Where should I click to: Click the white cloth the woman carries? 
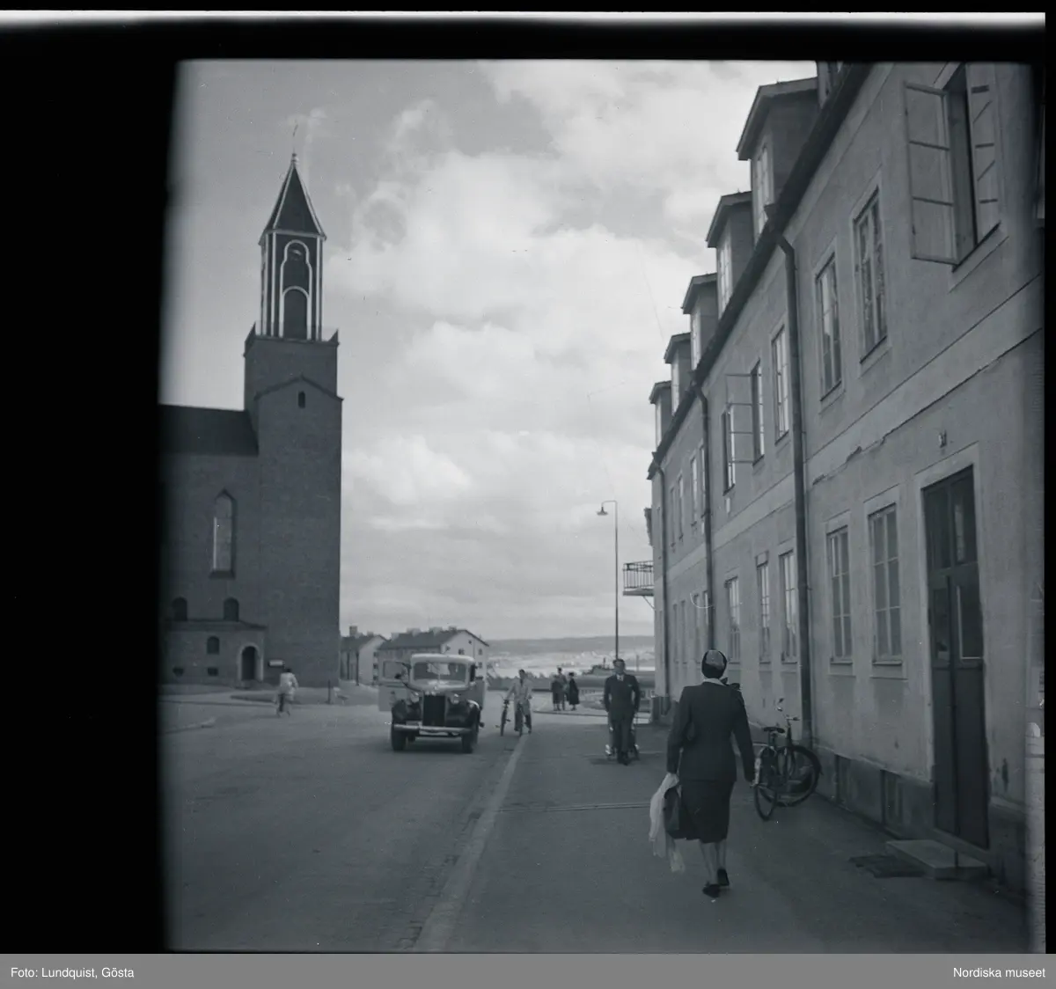click(664, 818)
